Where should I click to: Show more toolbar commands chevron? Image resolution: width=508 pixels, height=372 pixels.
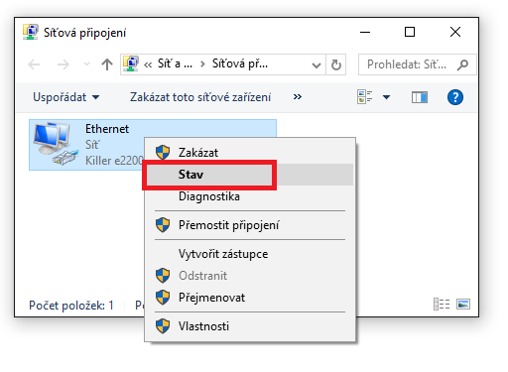[298, 97]
